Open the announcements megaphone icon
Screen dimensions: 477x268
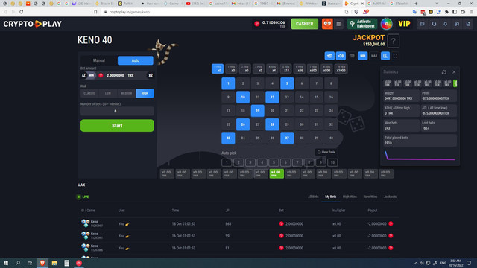point(457,24)
